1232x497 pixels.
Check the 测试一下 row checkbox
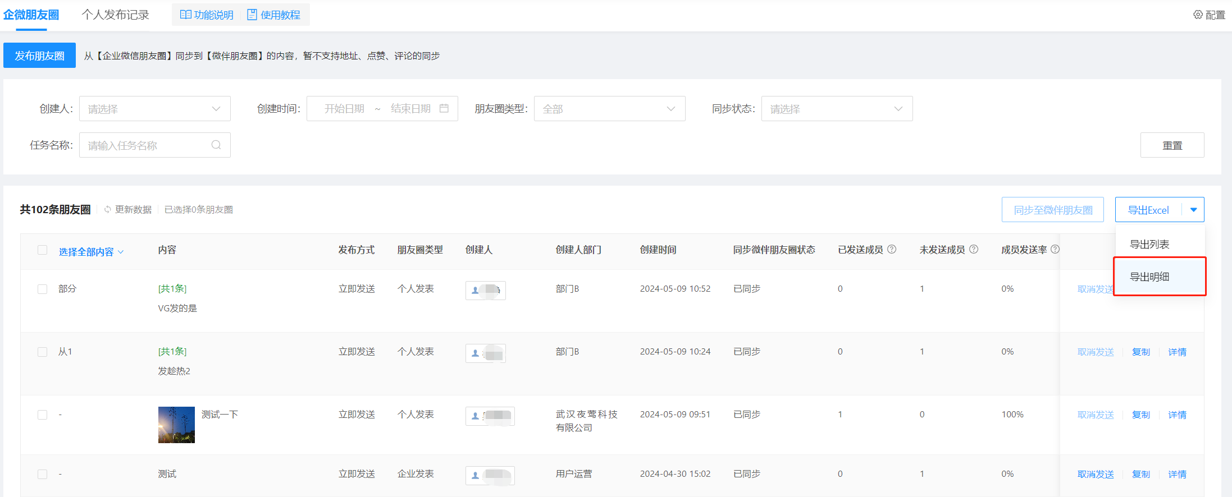click(x=42, y=415)
